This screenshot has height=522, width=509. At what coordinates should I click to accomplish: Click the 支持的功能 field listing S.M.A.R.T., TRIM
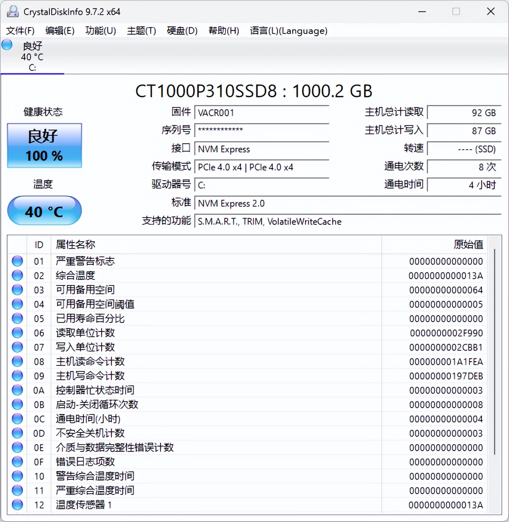click(x=348, y=221)
